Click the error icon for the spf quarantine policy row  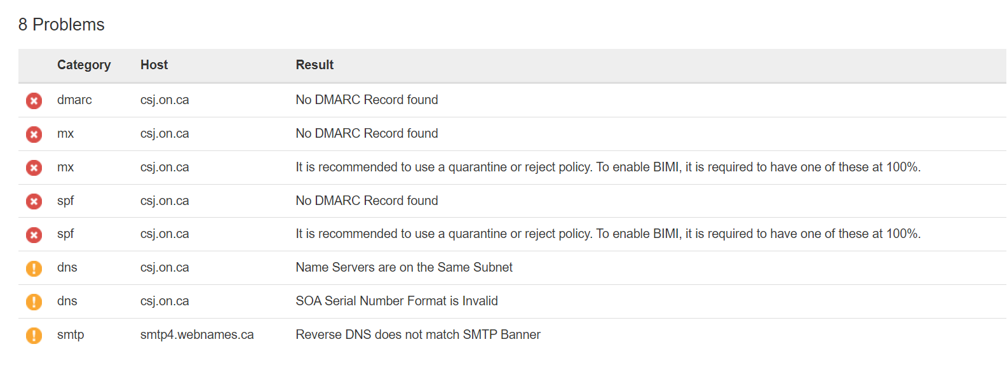coord(34,234)
